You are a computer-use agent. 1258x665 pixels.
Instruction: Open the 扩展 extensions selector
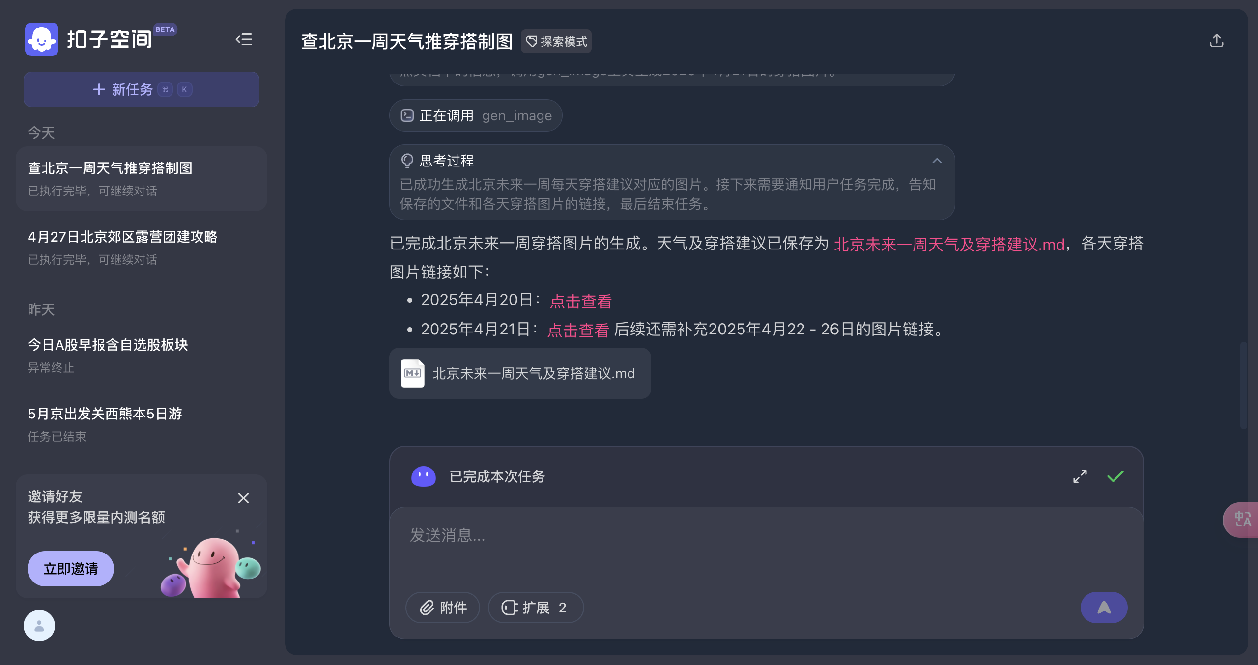(x=535, y=608)
